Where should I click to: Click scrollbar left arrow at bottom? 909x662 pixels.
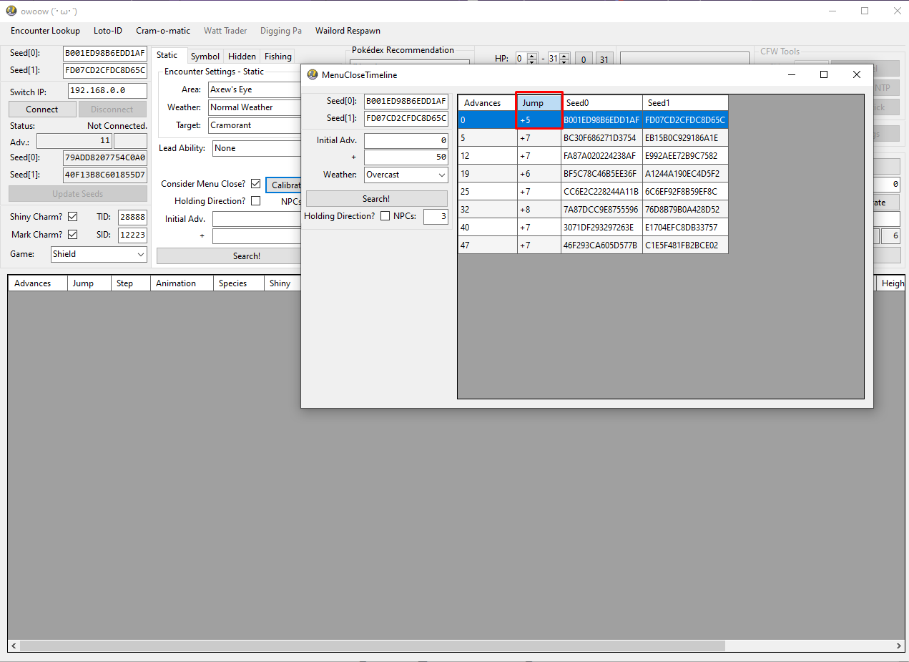point(13,646)
